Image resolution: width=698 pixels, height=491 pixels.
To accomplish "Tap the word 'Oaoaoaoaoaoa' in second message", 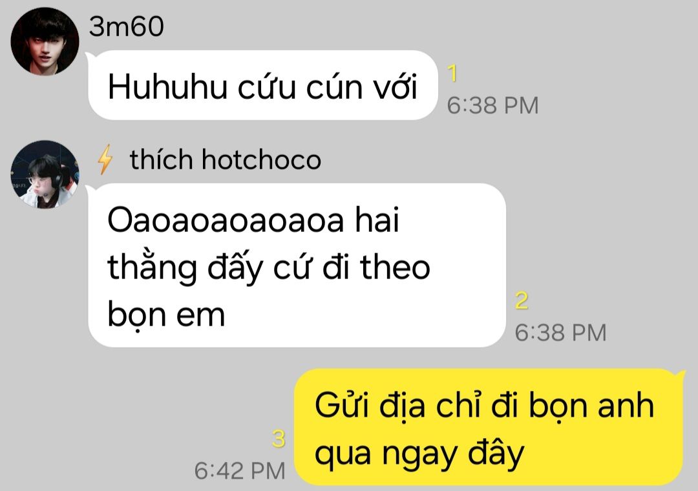I will point(226,221).
